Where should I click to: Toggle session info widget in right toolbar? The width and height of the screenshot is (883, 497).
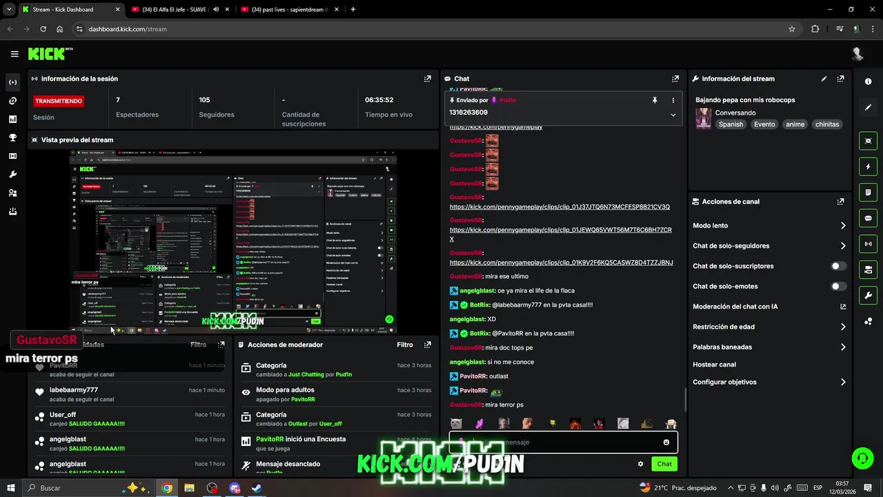869,243
